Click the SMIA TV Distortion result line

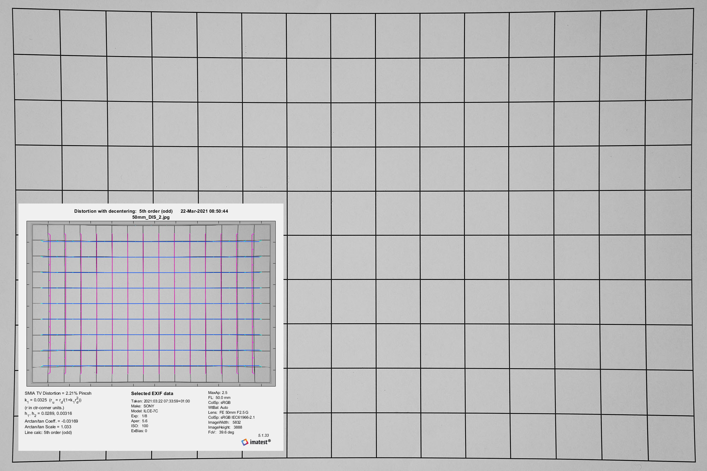pyautogui.click(x=58, y=393)
